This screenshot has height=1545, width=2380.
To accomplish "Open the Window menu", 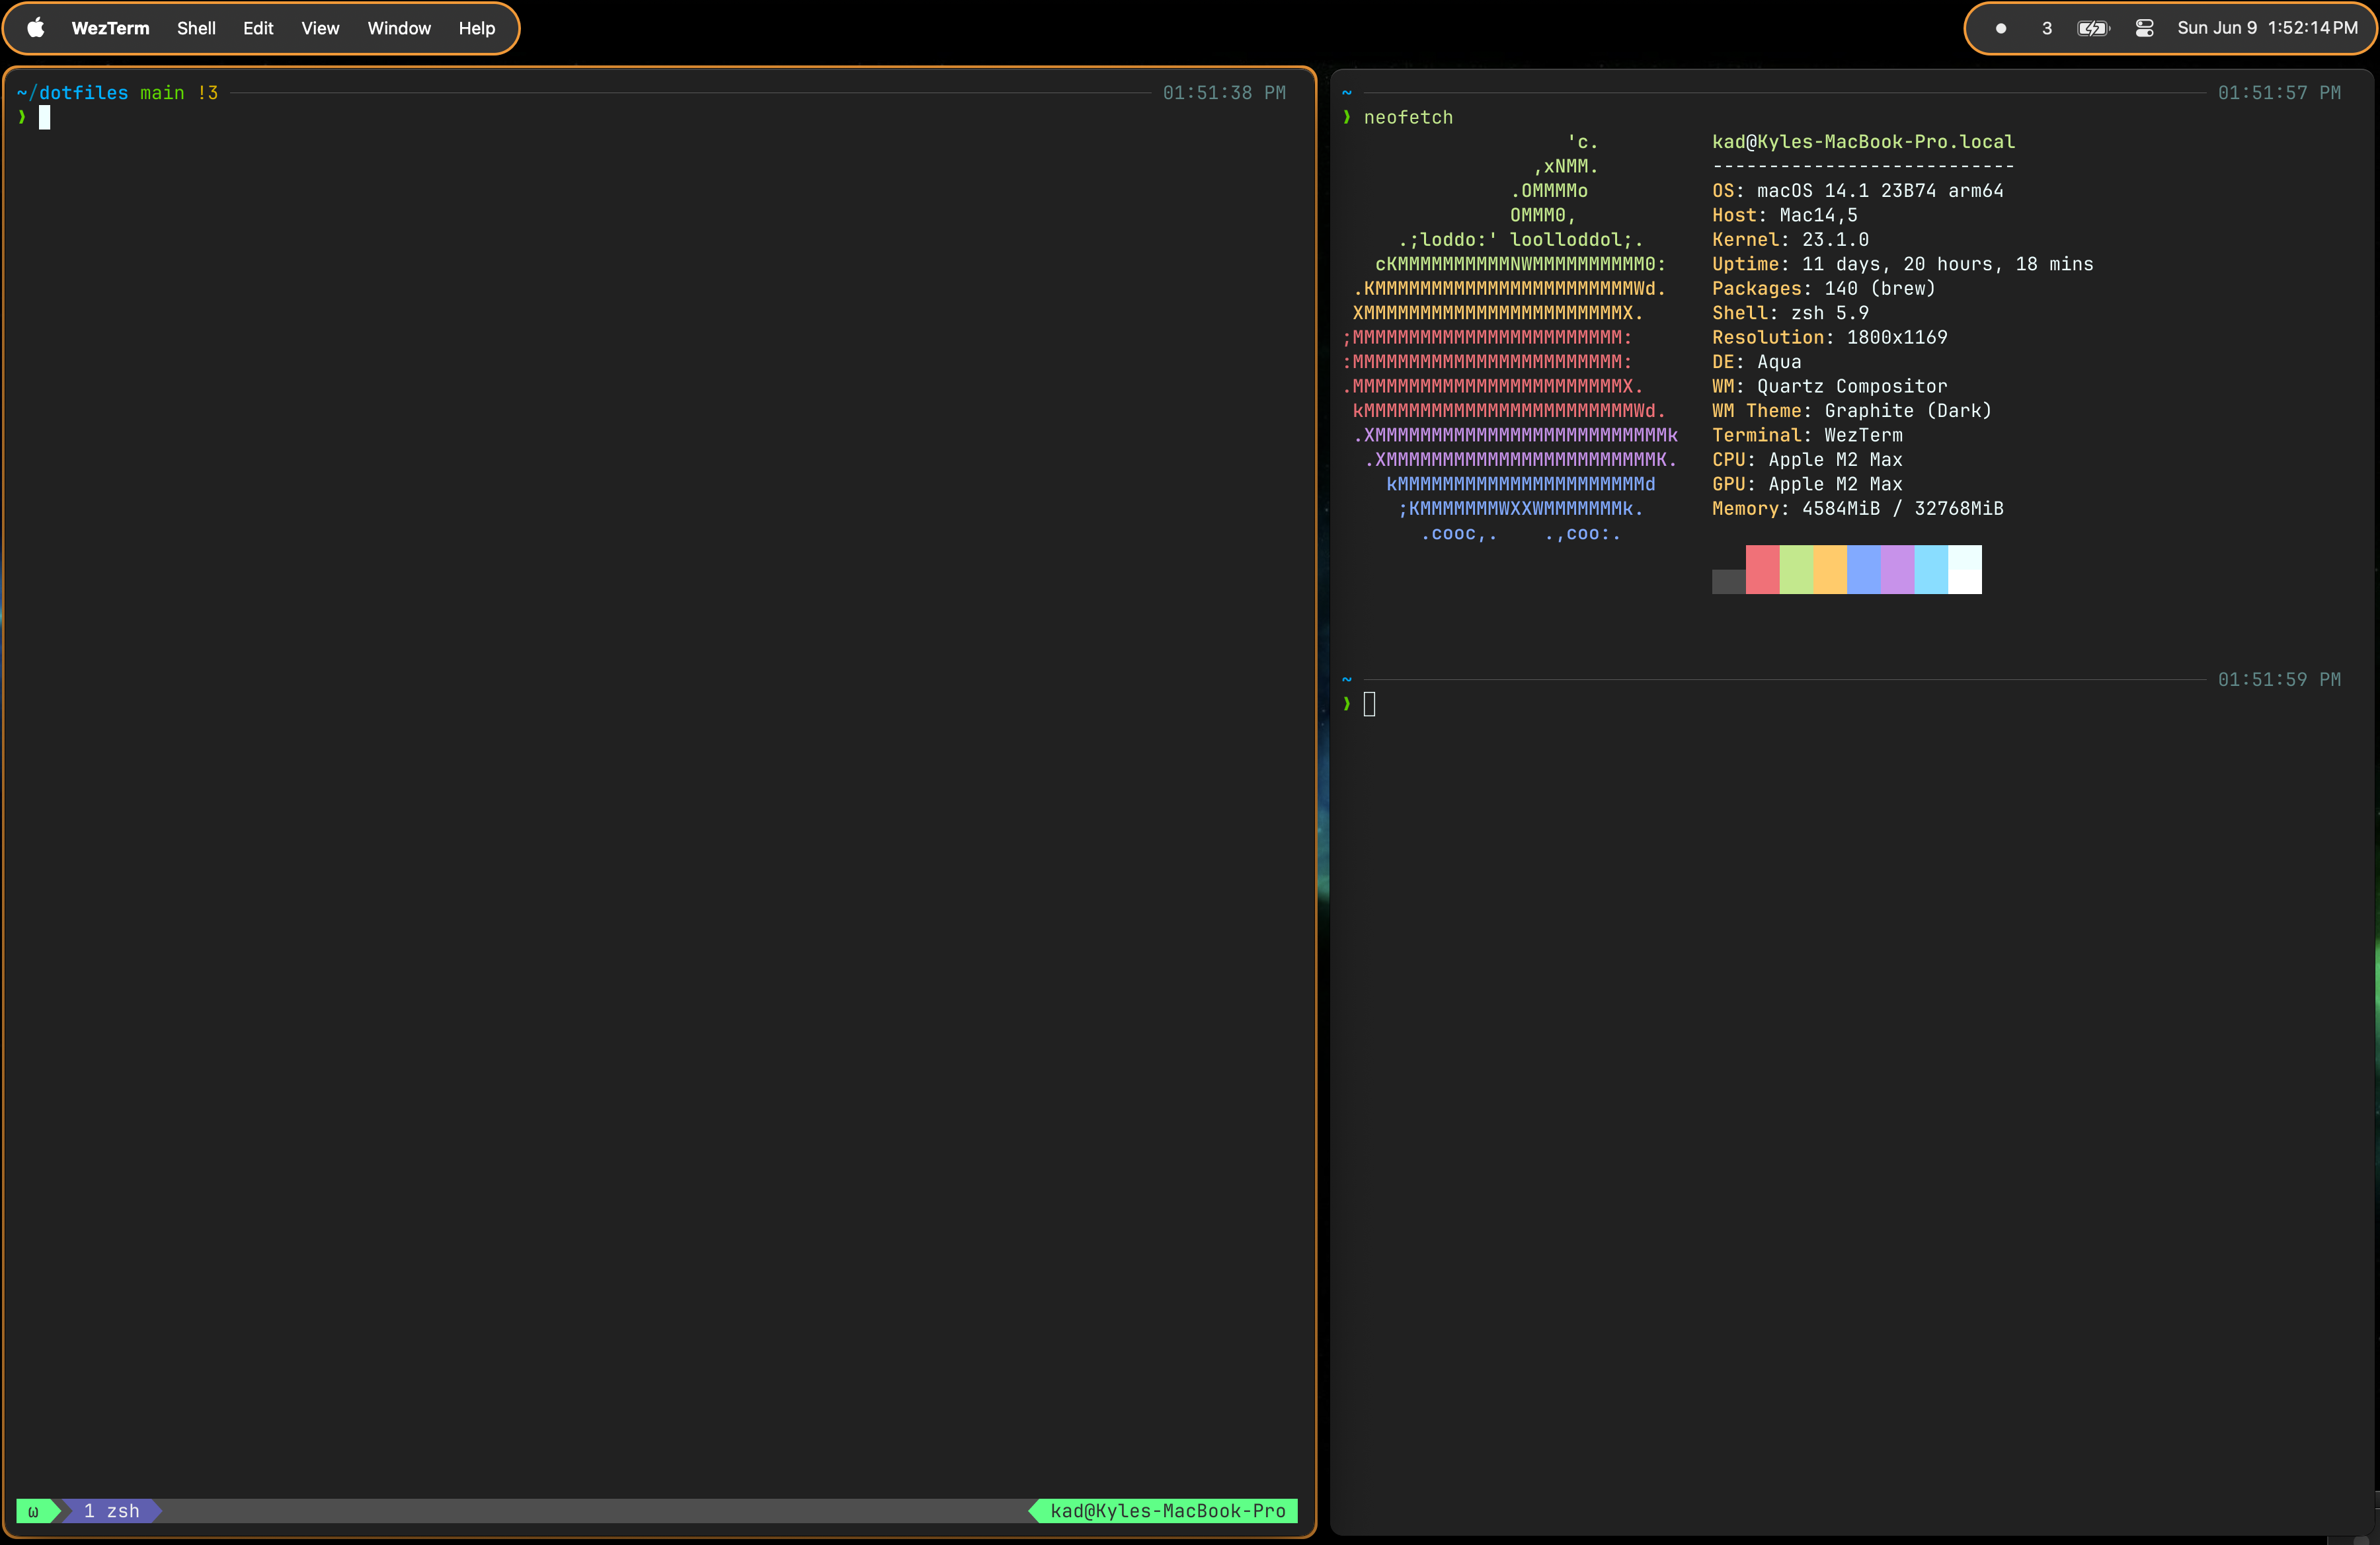I will pos(399,28).
